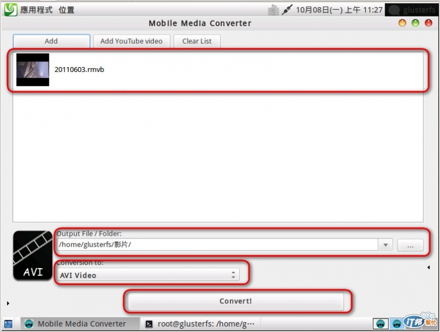Start conversion with Convert! button
Image resolution: width=440 pixels, height=332 pixels.
pyautogui.click(x=235, y=301)
